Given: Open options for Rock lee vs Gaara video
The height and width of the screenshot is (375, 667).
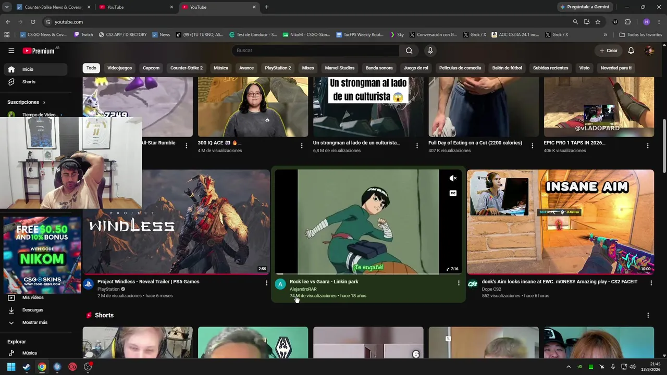Looking at the screenshot, I should 459,283.
